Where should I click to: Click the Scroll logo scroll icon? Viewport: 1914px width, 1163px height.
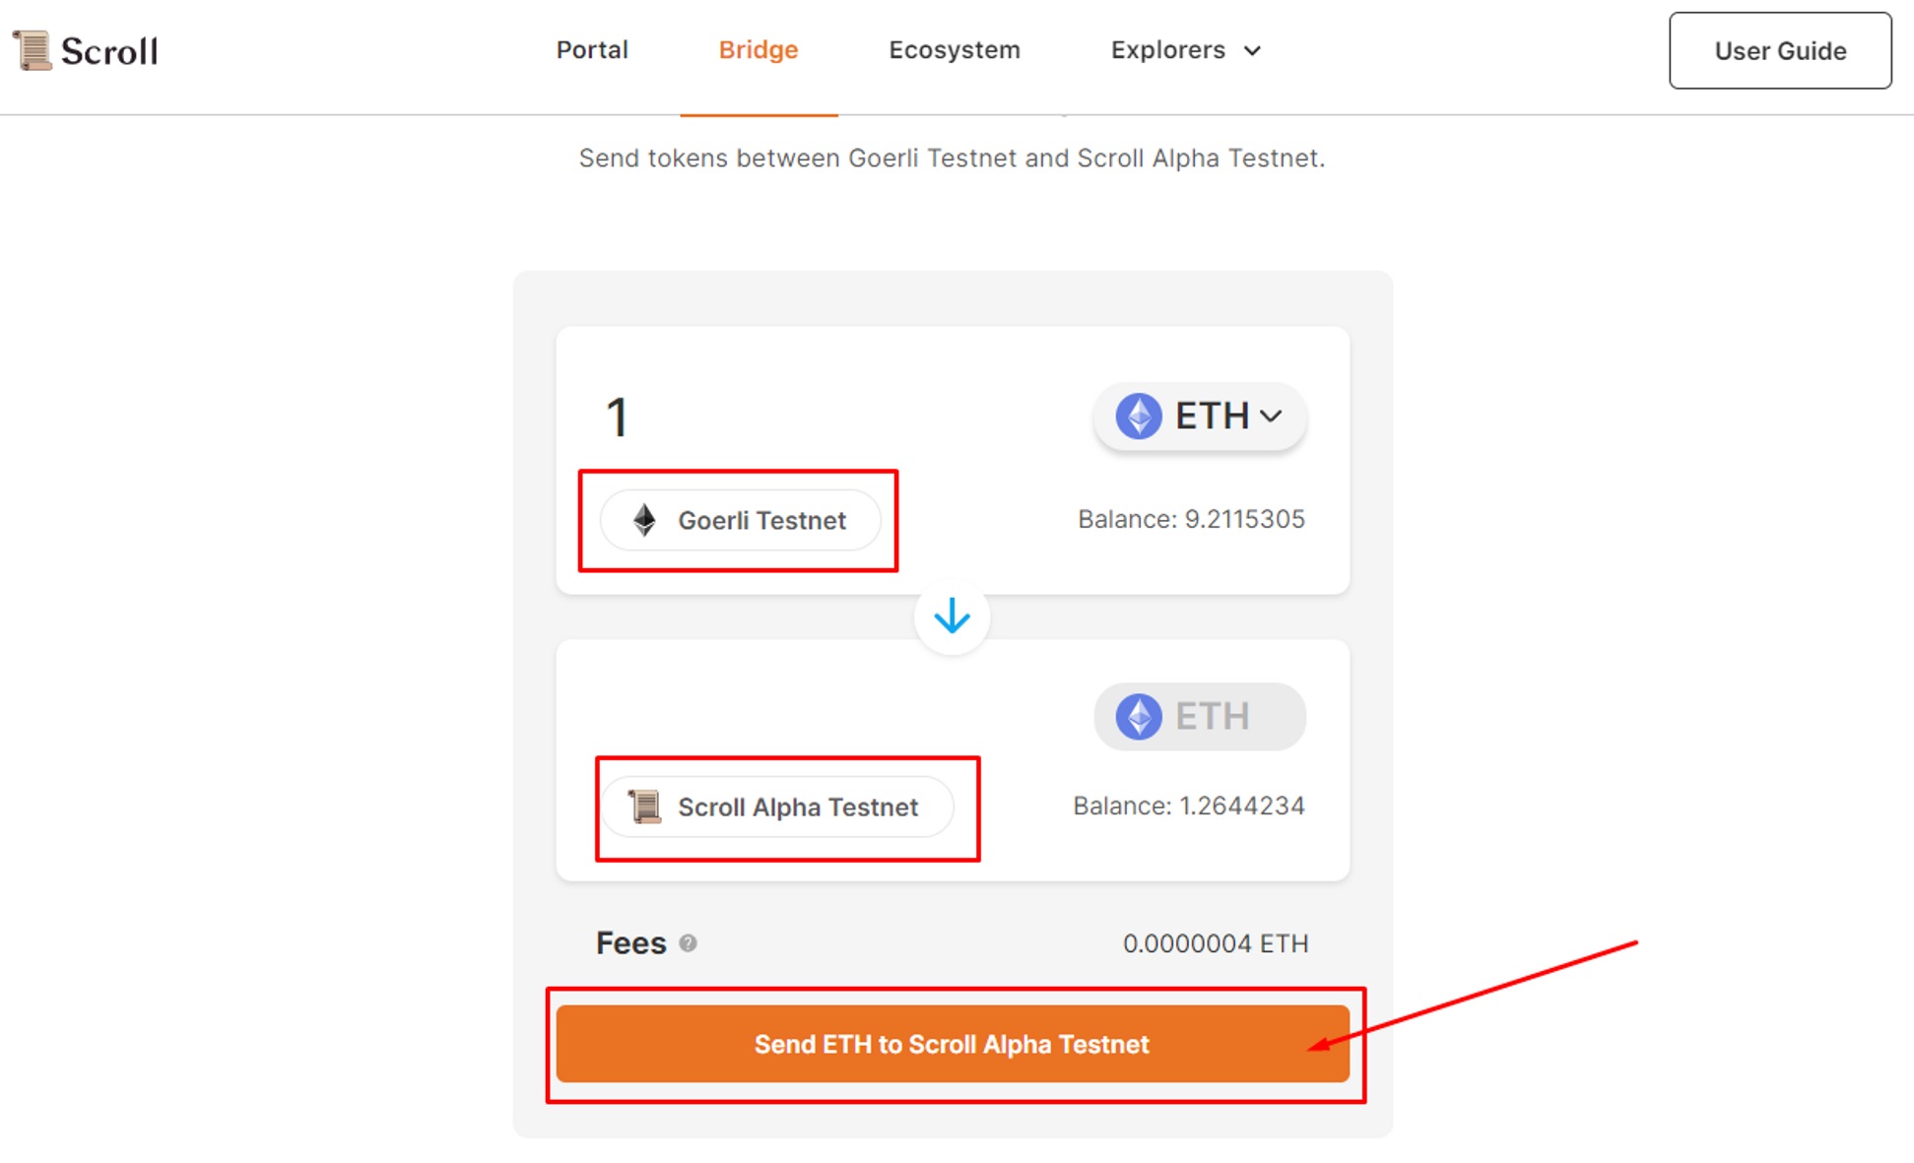33,50
